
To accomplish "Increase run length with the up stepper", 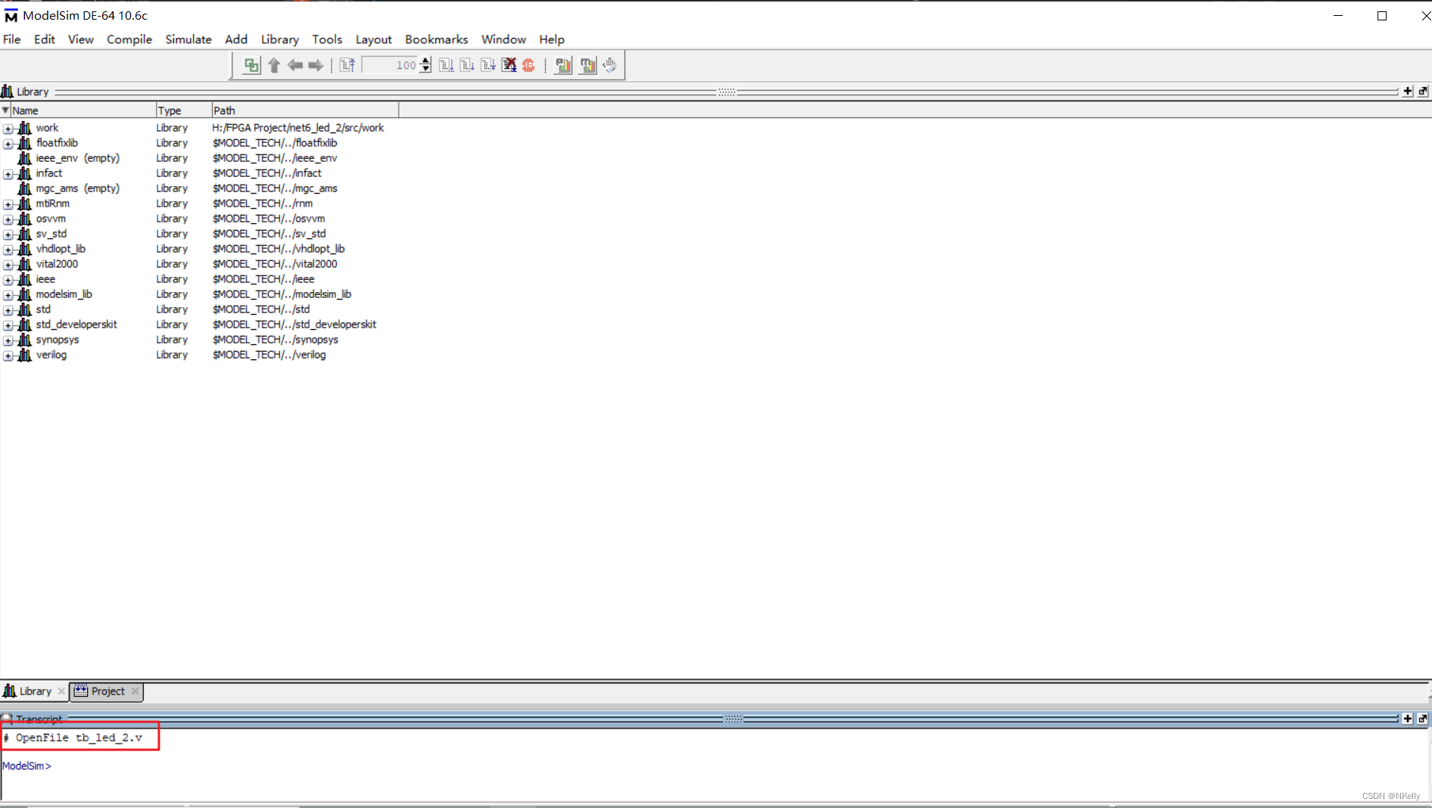I will tap(425, 61).
